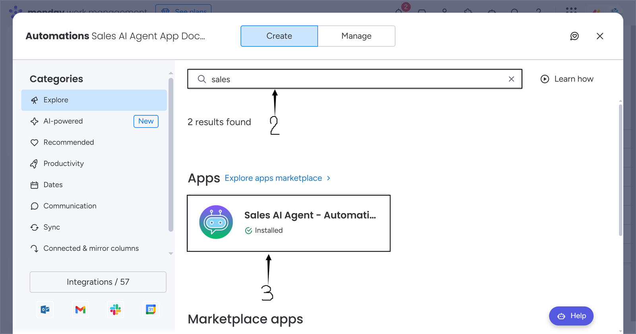Close the Automations dialog
Screen dimensions: 636x334
tap(600, 36)
